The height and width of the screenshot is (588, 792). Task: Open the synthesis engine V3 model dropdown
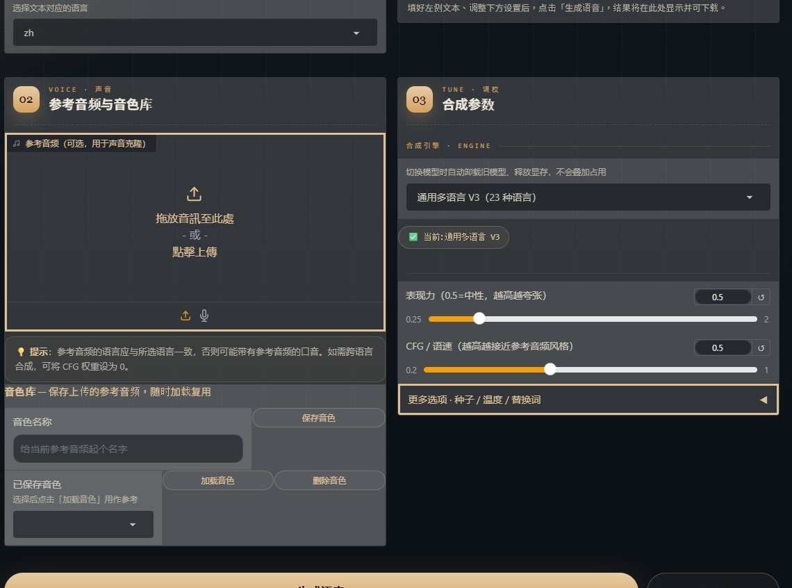(588, 197)
